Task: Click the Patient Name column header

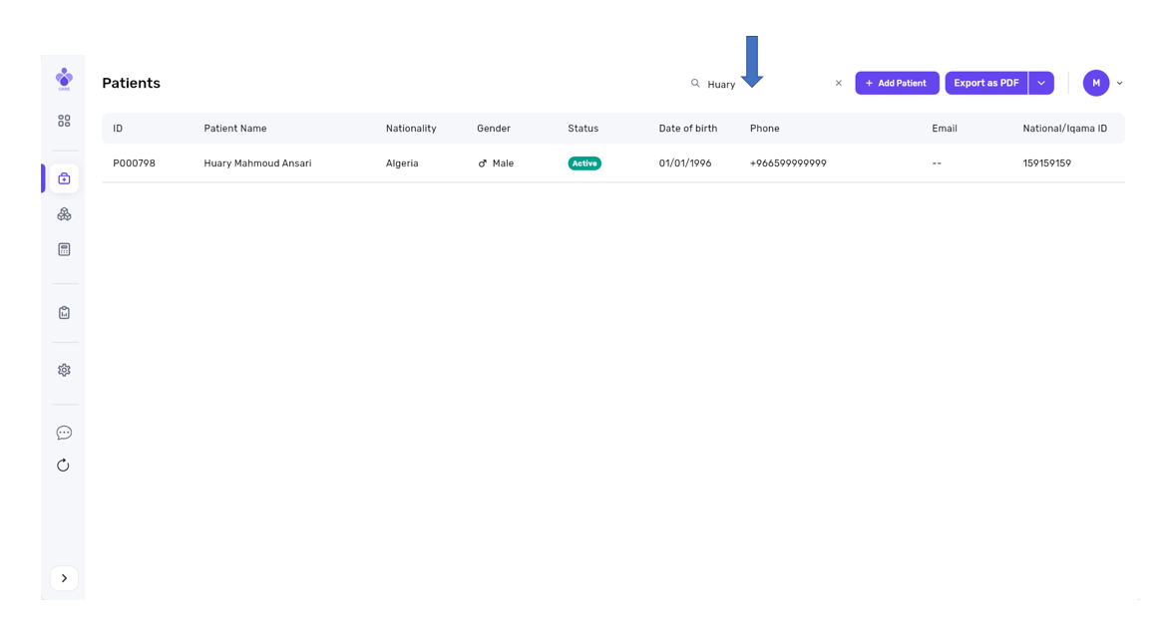Action: (x=235, y=129)
